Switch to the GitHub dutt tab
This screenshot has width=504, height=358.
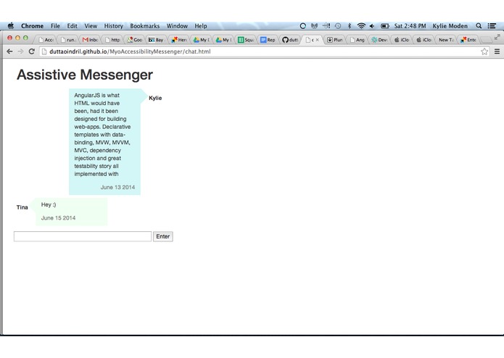290,40
